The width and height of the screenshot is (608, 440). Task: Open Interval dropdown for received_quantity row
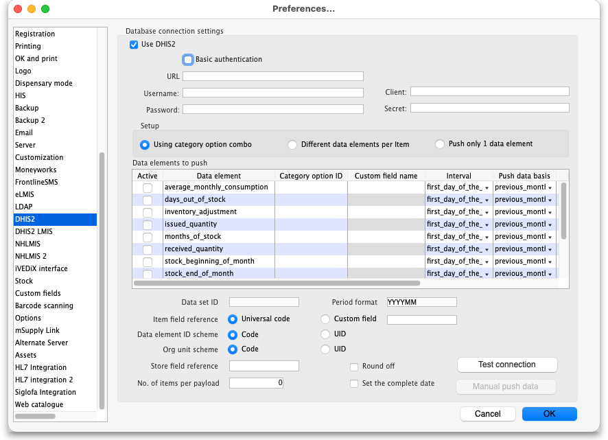pyautogui.click(x=487, y=249)
